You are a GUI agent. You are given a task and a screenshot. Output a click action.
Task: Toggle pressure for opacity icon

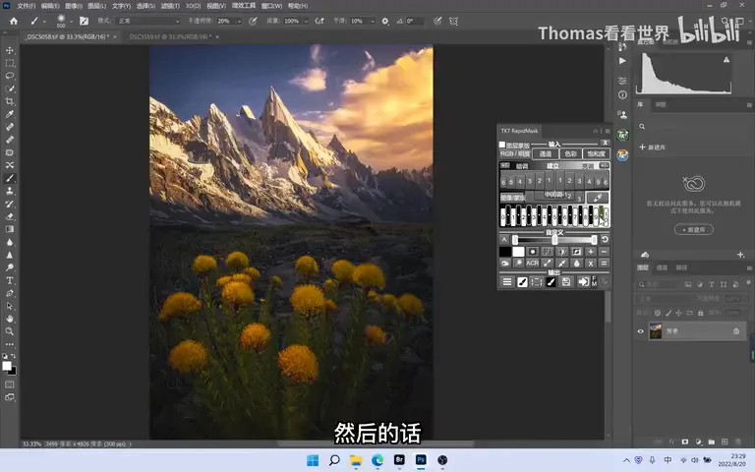pos(253,22)
